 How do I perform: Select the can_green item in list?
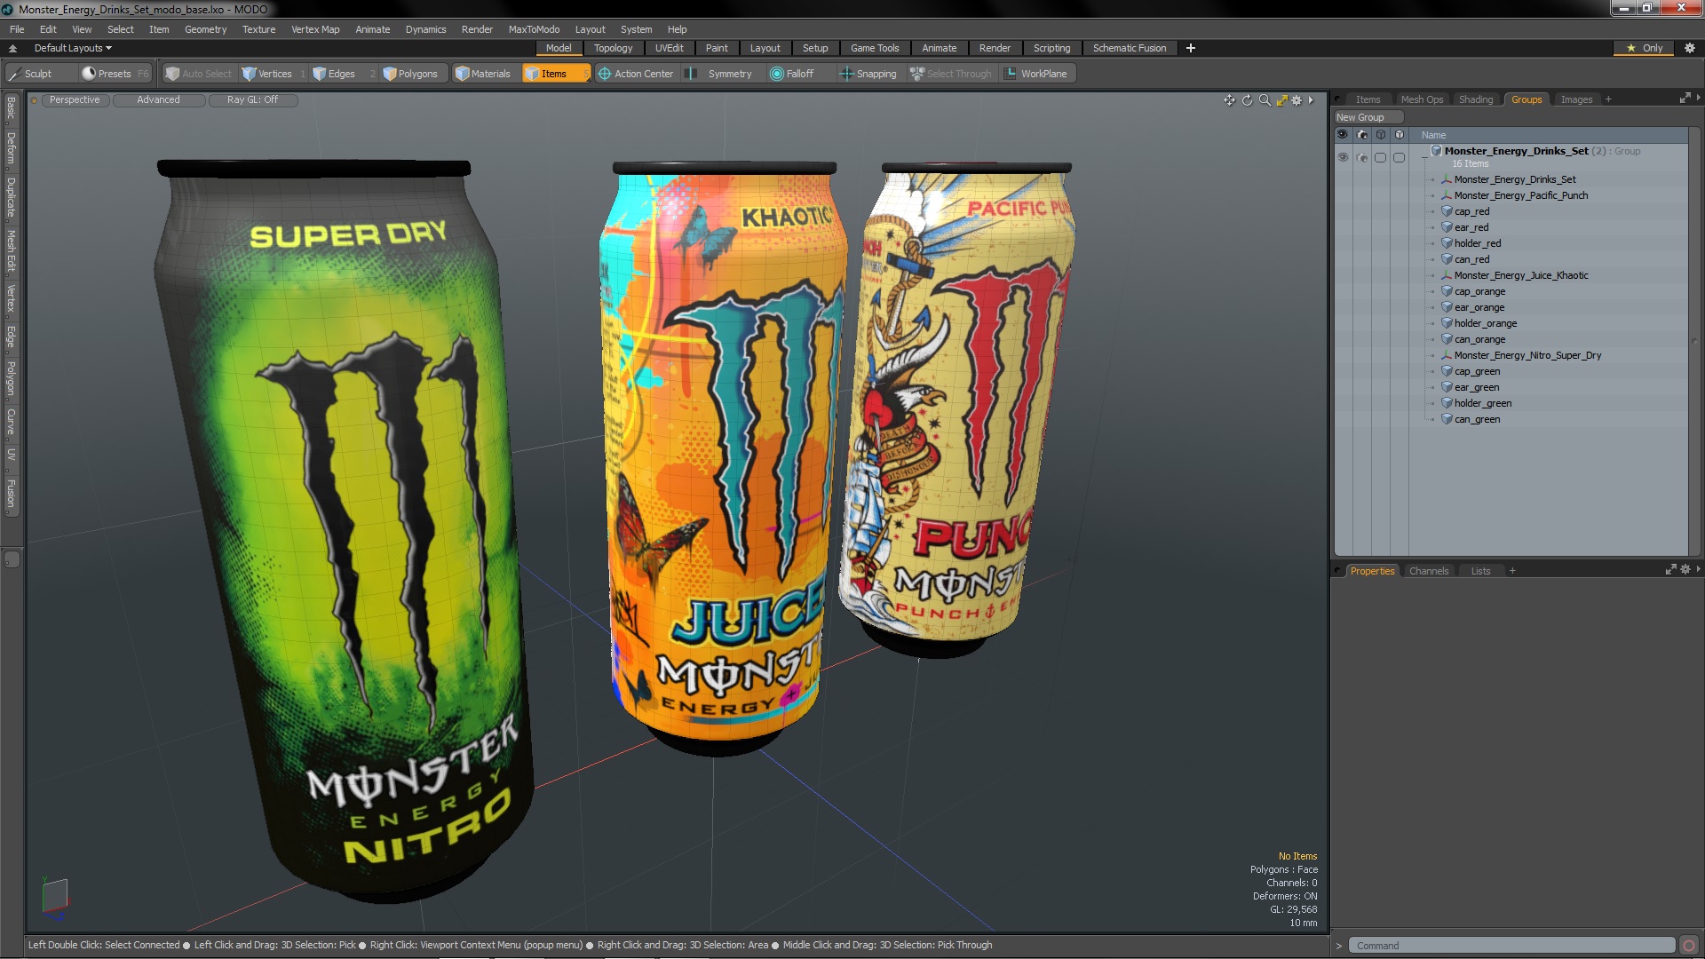tap(1477, 419)
